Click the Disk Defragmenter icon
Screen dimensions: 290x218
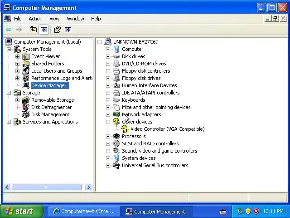click(26, 107)
